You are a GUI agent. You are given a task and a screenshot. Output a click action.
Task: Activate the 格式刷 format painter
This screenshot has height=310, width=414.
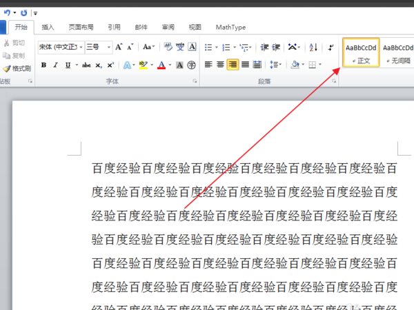[x=17, y=68]
